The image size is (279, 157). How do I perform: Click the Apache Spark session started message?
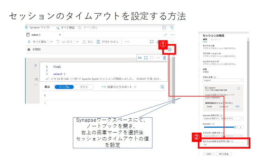click(x=103, y=79)
